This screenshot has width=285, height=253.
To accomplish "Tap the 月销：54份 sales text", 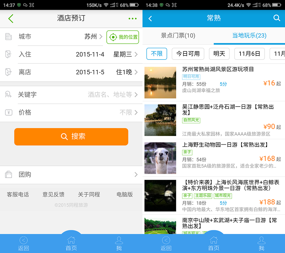I will [194, 159].
